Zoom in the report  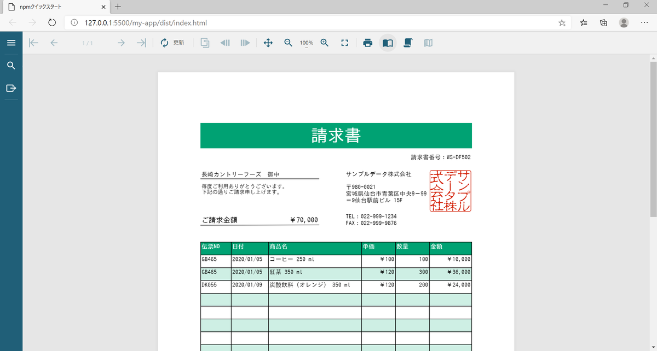click(325, 43)
